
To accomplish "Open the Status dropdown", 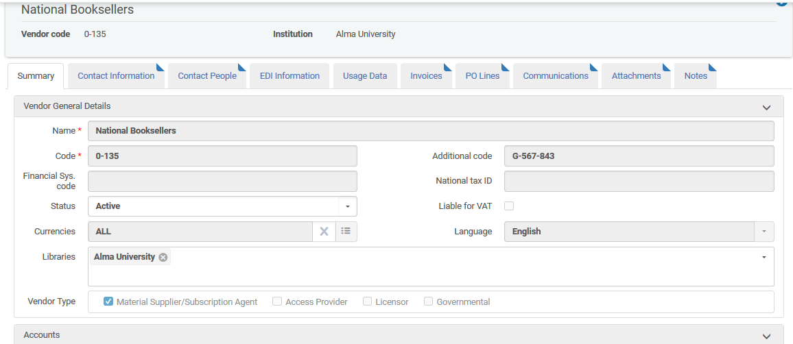I will 347,206.
